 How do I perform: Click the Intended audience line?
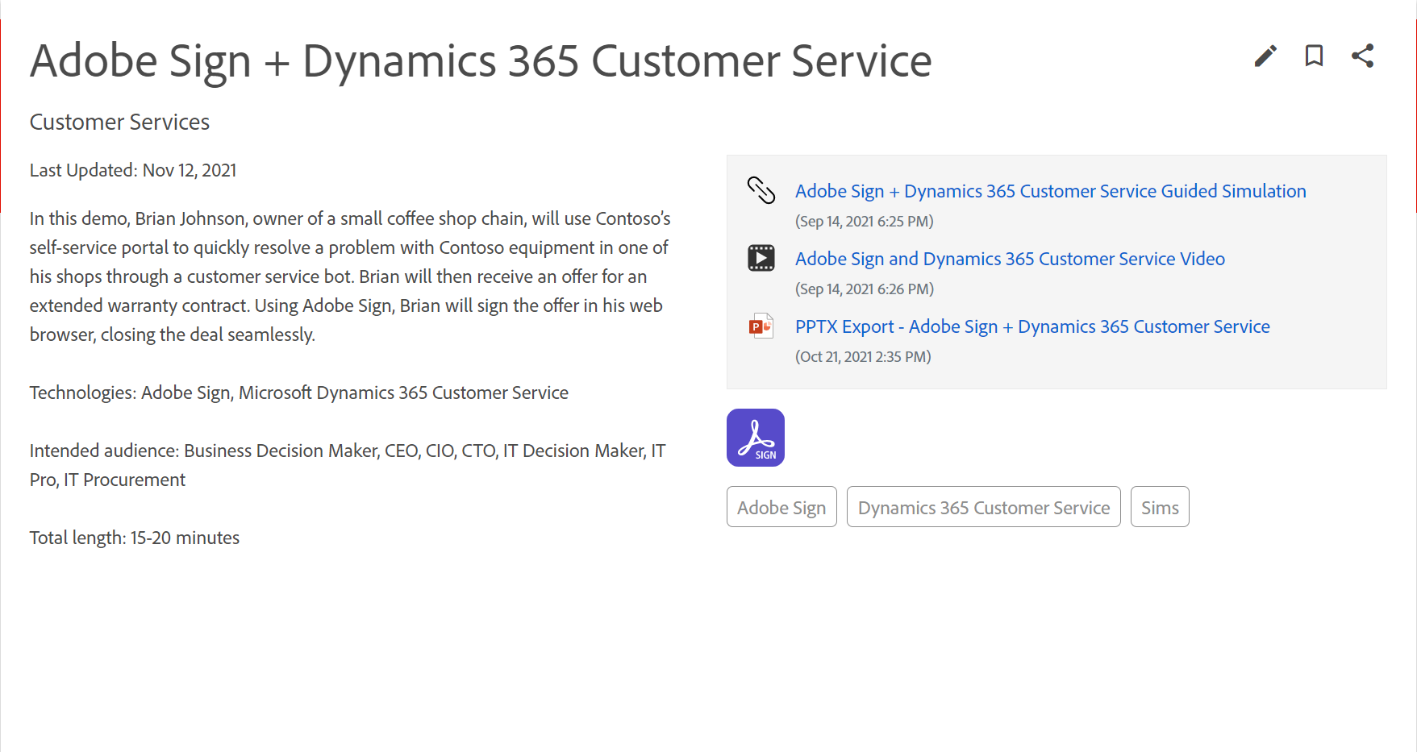pos(348,465)
